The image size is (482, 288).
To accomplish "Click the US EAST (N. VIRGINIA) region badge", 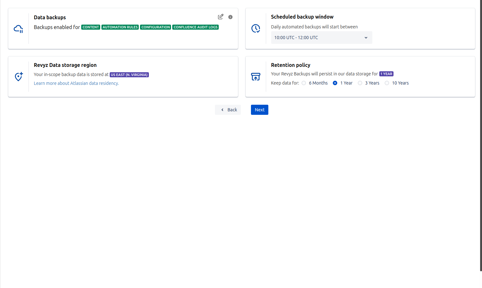I will point(129,75).
